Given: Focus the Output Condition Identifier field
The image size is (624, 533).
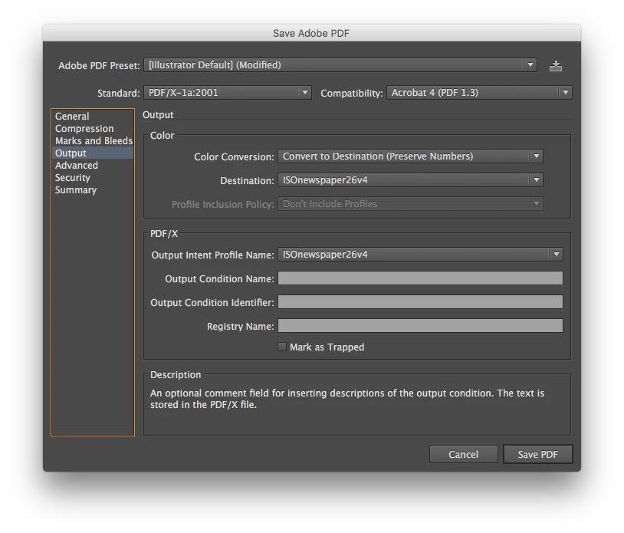Looking at the screenshot, I should 420,302.
